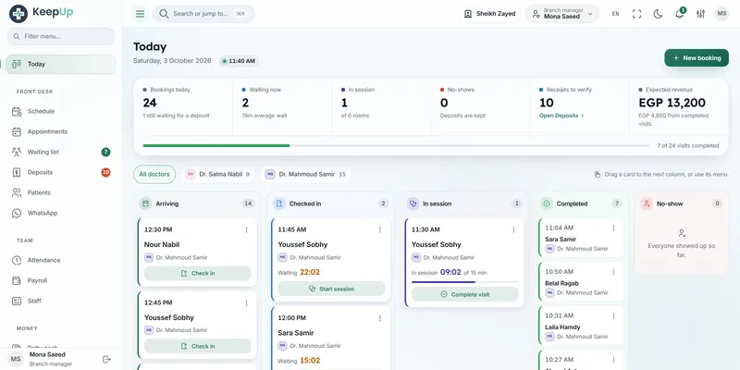Open Staff page
The width and height of the screenshot is (740, 370).
click(60, 301)
